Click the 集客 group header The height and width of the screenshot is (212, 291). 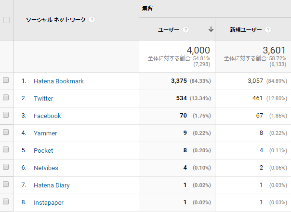[x=147, y=8]
